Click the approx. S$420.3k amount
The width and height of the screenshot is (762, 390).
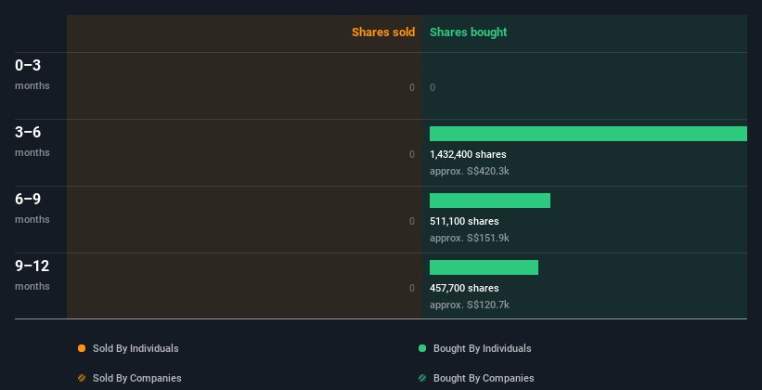tap(470, 171)
